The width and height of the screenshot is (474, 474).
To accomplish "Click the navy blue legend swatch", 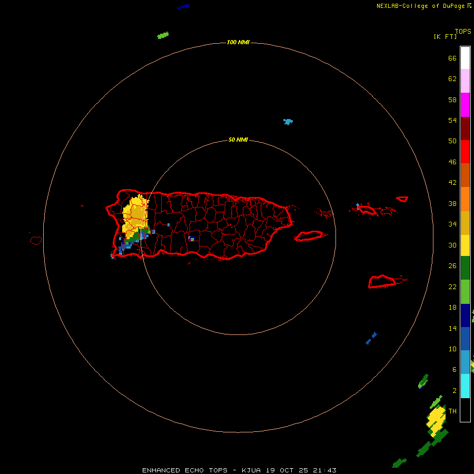I will coord(465,315).
